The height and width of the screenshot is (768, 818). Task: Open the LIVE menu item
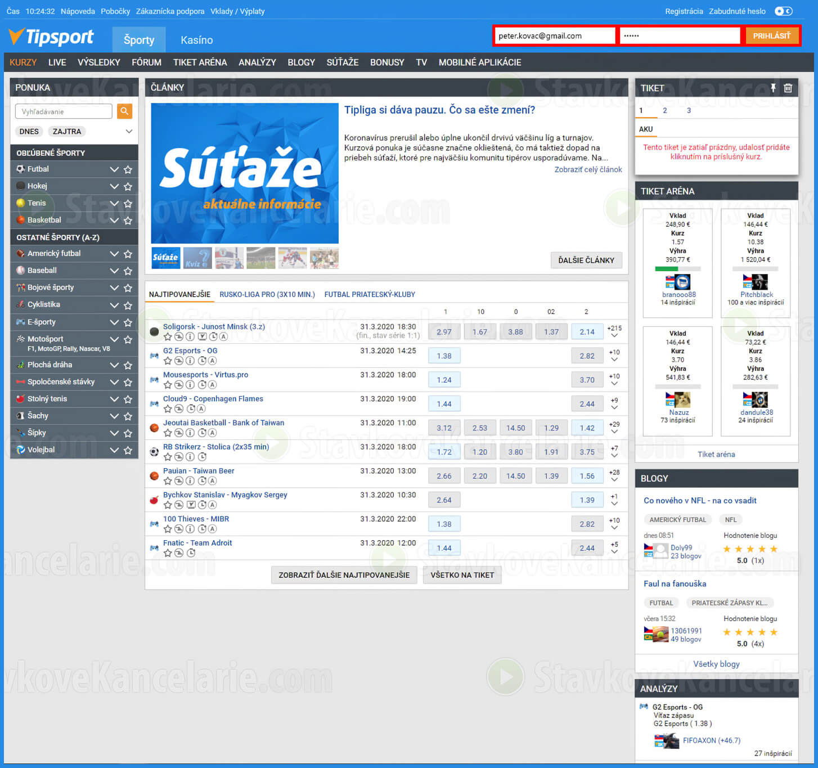click(57, 62)
